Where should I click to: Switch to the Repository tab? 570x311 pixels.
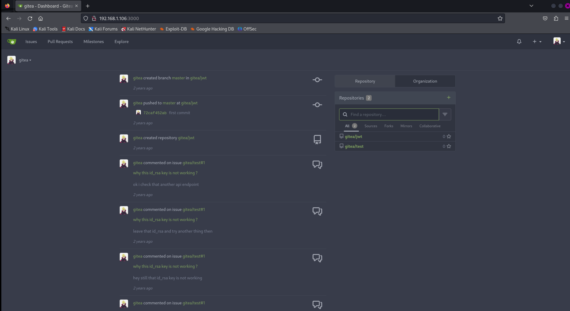click(x=365, y=81)
